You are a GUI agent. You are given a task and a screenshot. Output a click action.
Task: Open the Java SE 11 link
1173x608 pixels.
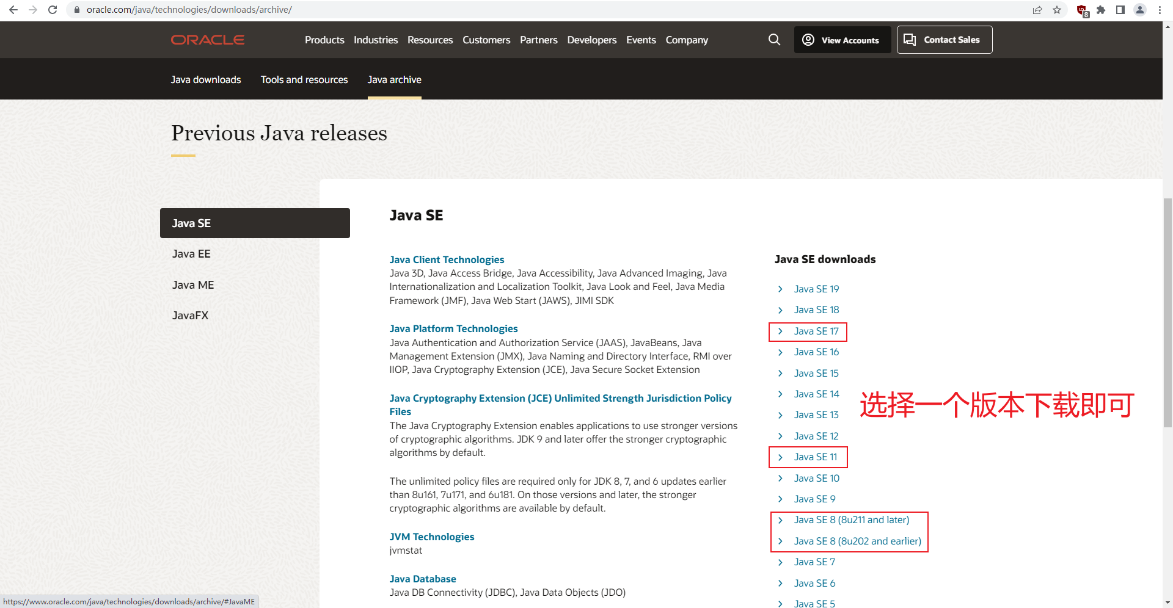click(x=816, y=457)
